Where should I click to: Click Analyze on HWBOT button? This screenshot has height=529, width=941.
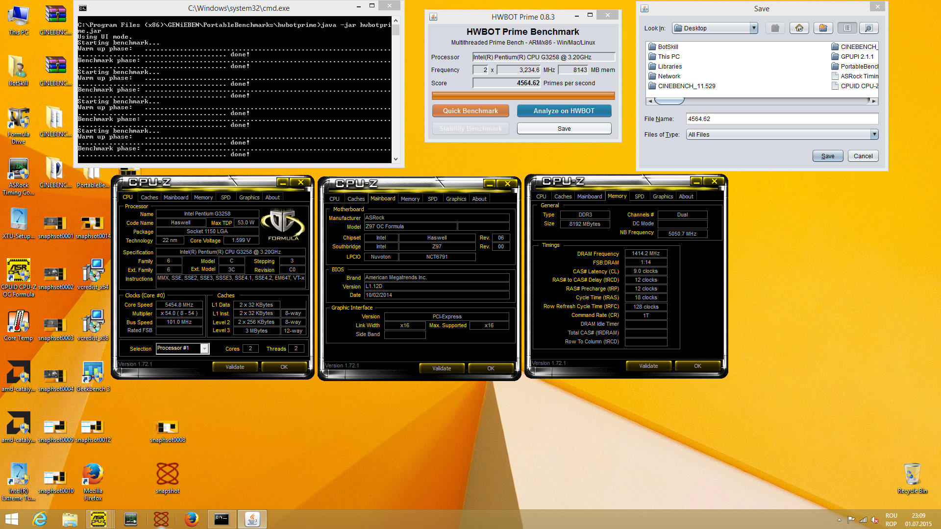[x=564, y=111]
